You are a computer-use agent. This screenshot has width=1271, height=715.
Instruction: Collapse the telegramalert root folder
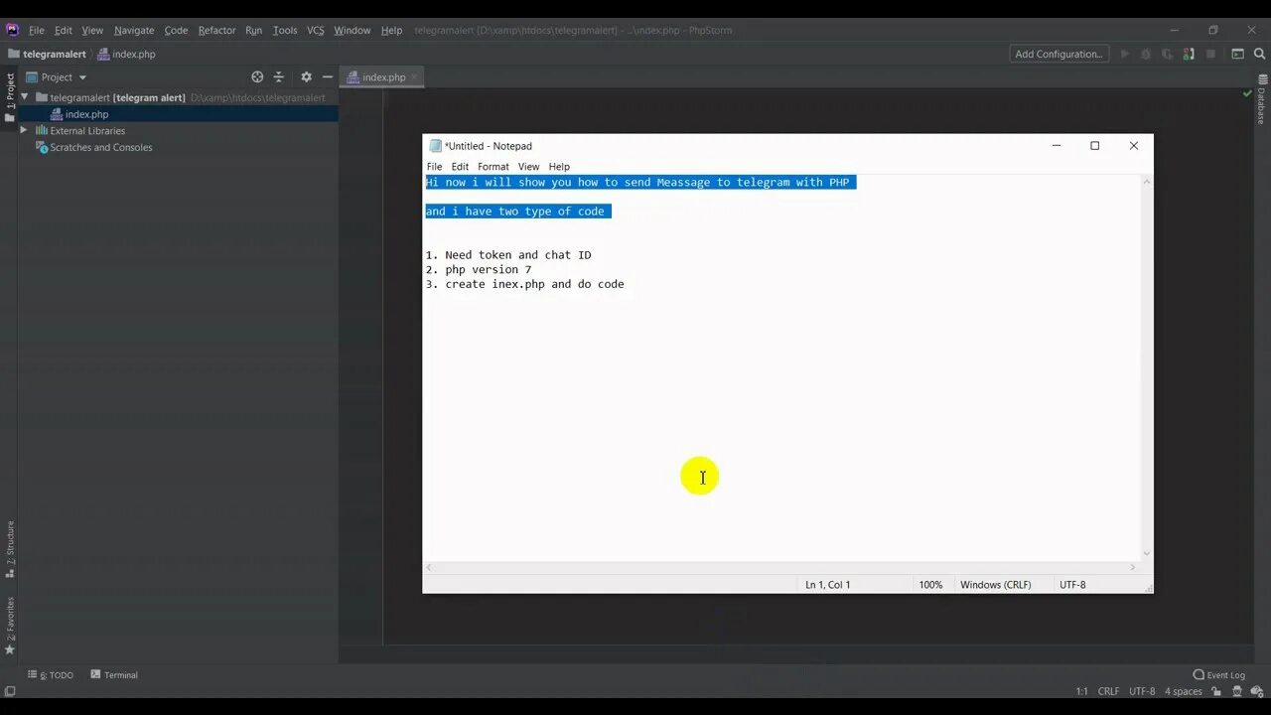[x=25, y=97]
